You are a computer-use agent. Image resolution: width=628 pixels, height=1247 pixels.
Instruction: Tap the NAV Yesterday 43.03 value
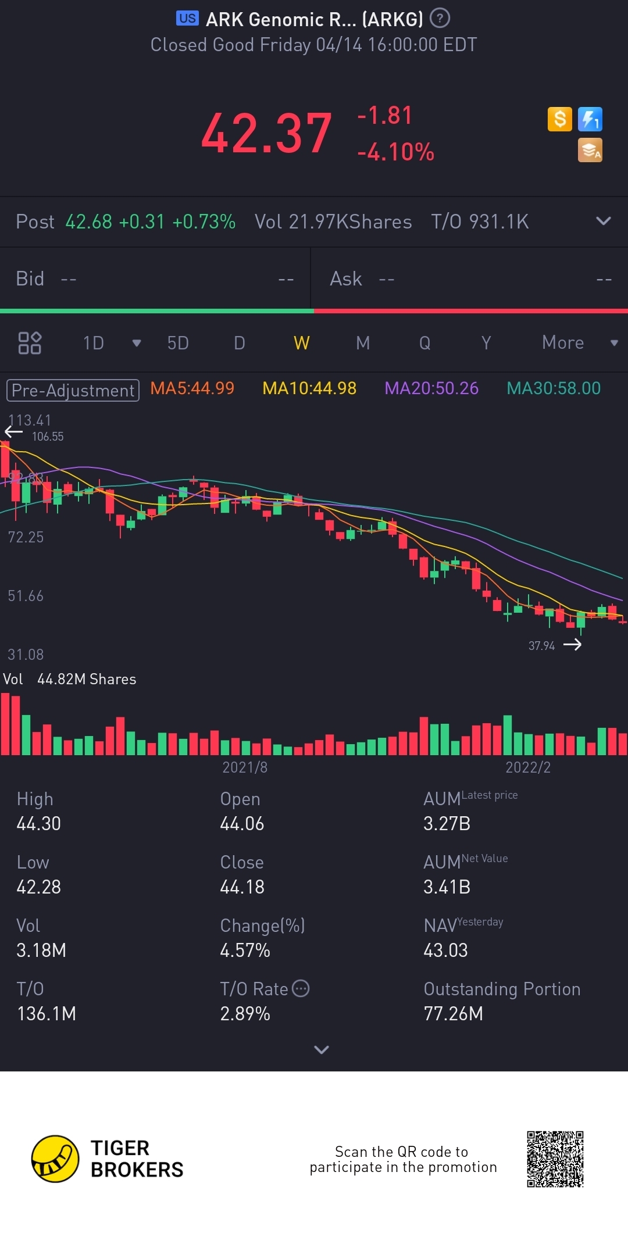click(445, 950)
